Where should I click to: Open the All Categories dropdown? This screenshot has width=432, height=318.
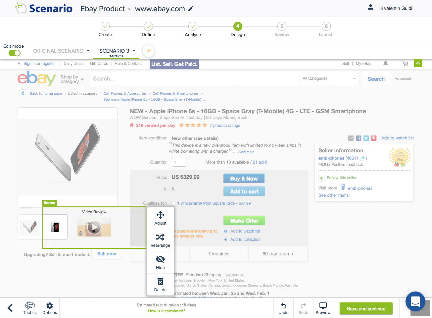(x=329, y=79)
